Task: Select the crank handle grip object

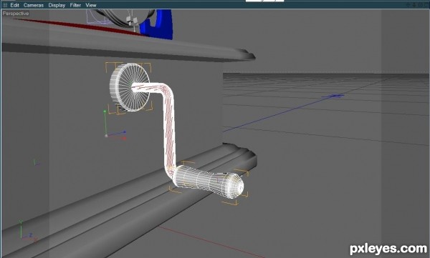Action: click(x=209, y=182)
